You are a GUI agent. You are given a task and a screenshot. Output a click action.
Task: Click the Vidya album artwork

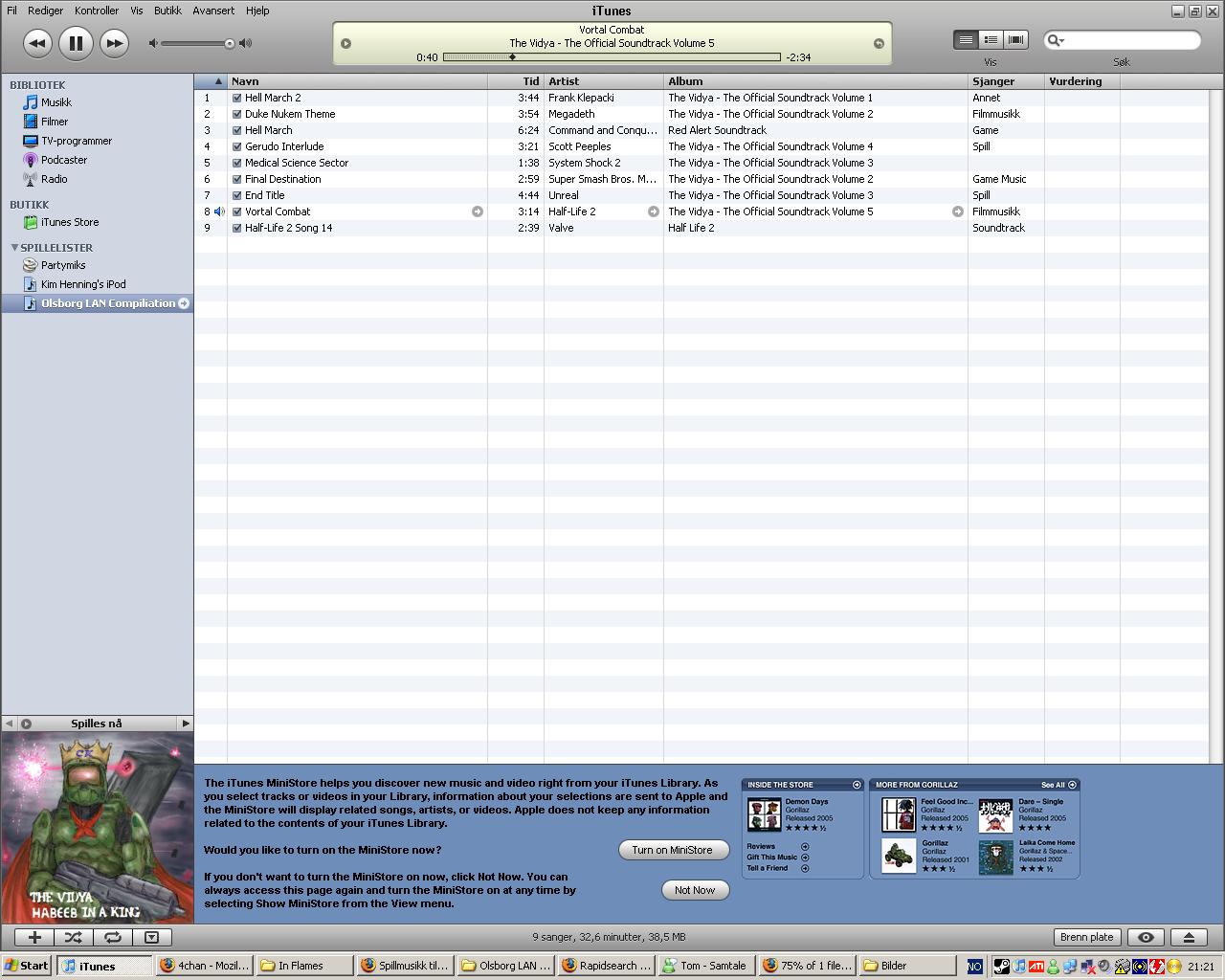click(x=98, y=828)
